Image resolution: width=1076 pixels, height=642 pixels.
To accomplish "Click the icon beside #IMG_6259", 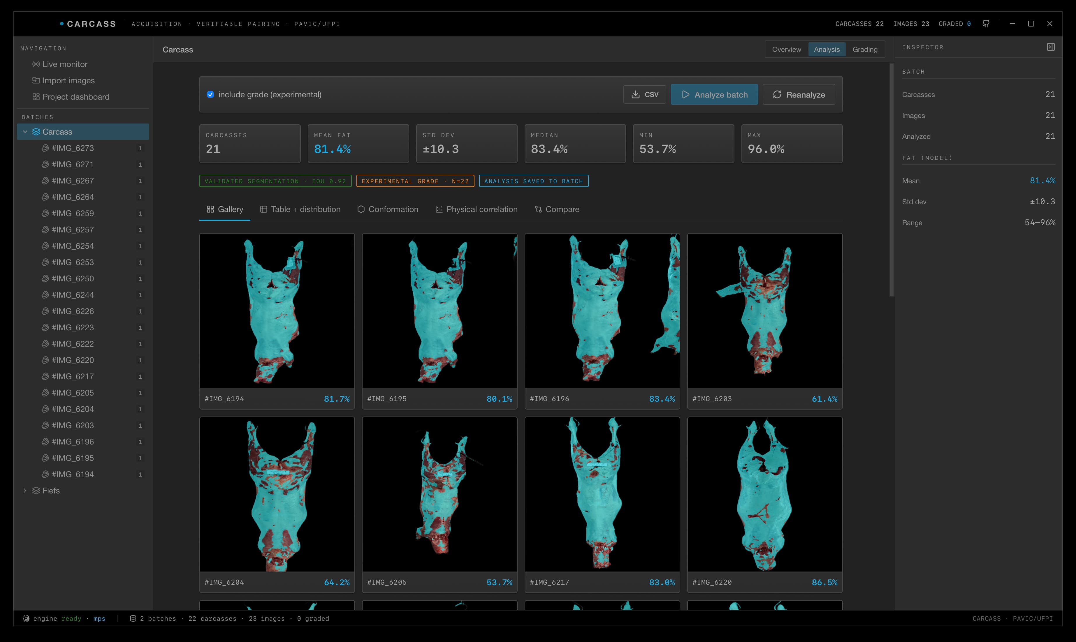I will pos(45,213).
